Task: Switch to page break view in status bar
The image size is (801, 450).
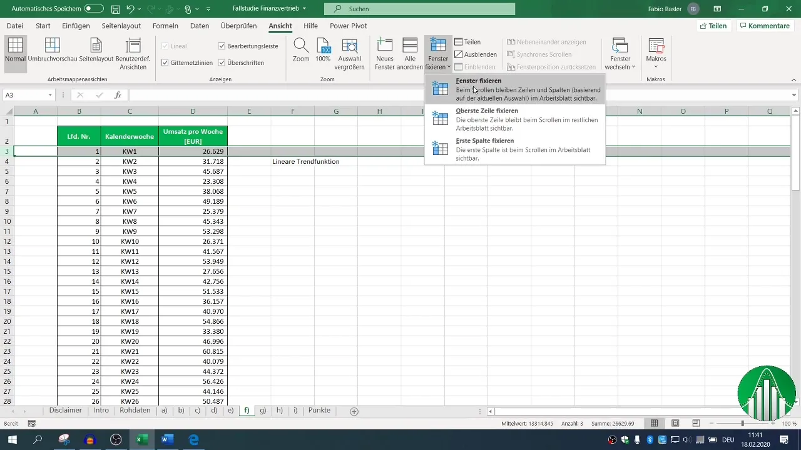Action: coord(697,423)
